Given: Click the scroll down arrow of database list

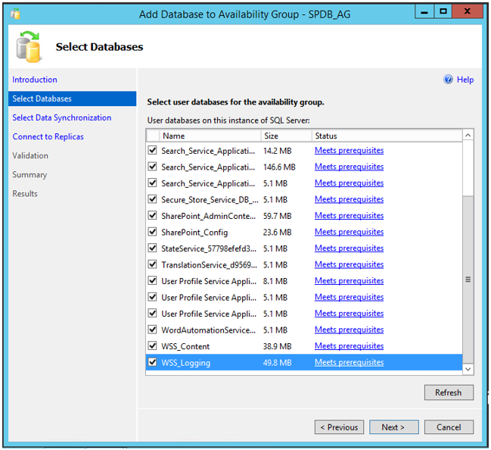Looking at the screenshot, I should pyautogui.click(x=468, y=369).
